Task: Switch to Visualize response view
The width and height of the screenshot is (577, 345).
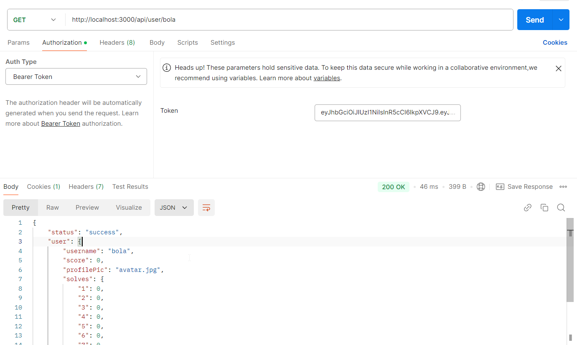Action: 129,208
